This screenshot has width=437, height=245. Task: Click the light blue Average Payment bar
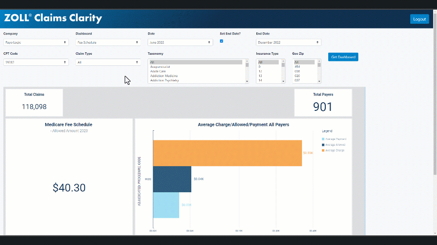tap(166, 205)
